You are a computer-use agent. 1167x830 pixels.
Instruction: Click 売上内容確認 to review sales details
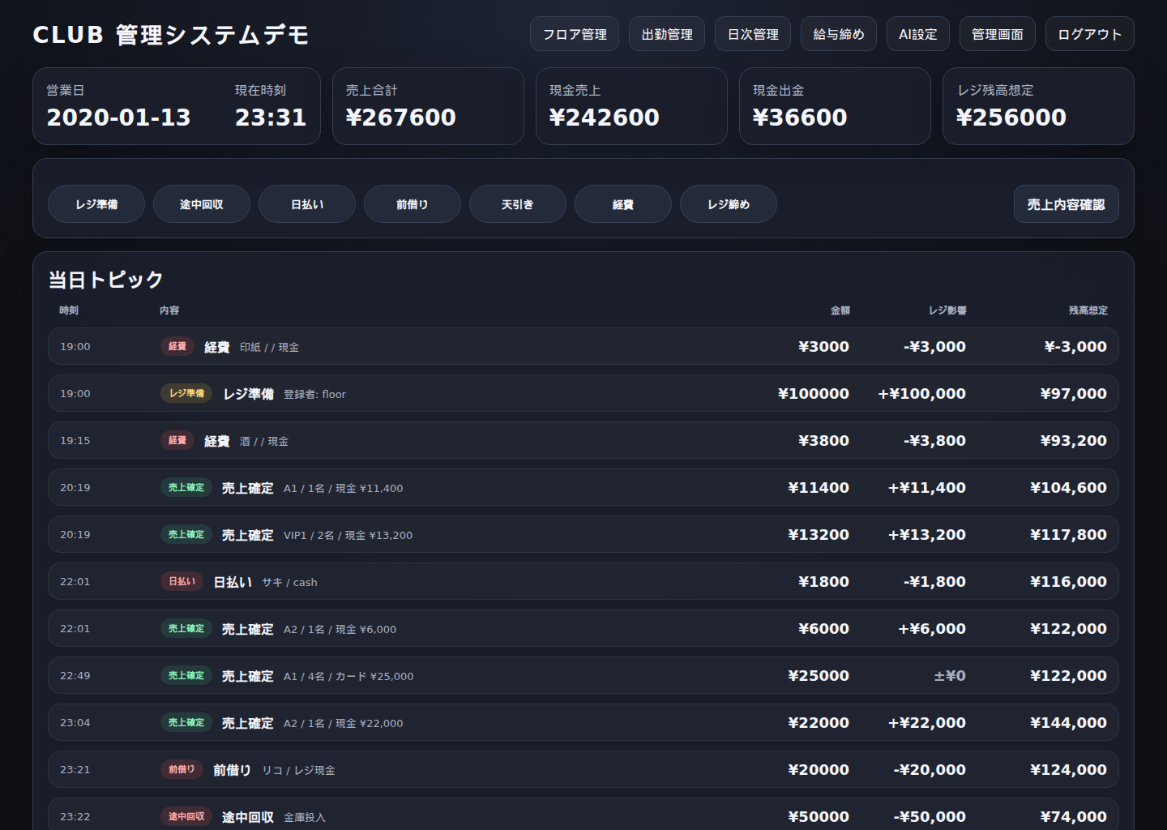1066,204
